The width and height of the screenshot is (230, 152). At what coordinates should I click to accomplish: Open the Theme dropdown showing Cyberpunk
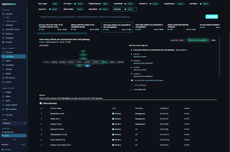click(x=14, y=123)
